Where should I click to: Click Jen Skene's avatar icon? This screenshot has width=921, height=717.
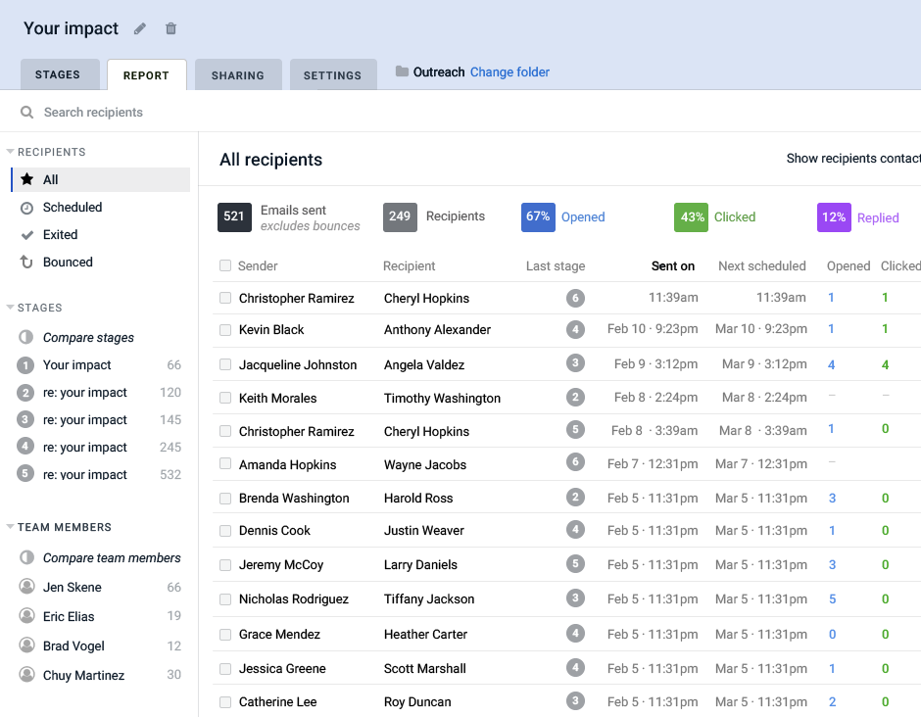coord(27,587)
